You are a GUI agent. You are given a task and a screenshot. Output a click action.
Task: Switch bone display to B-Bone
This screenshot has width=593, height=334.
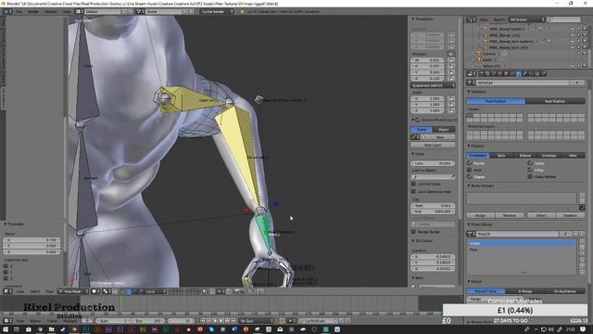click(x=525, y=156)
